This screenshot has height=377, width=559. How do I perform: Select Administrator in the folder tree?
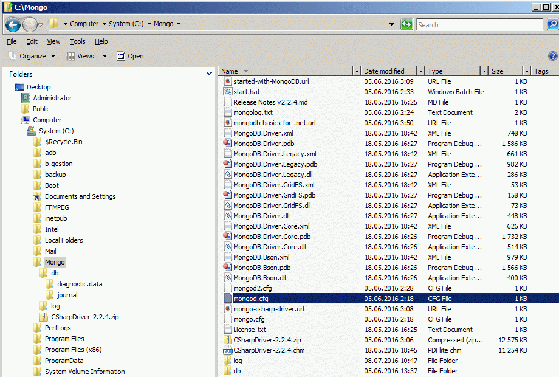coord(52,98)
